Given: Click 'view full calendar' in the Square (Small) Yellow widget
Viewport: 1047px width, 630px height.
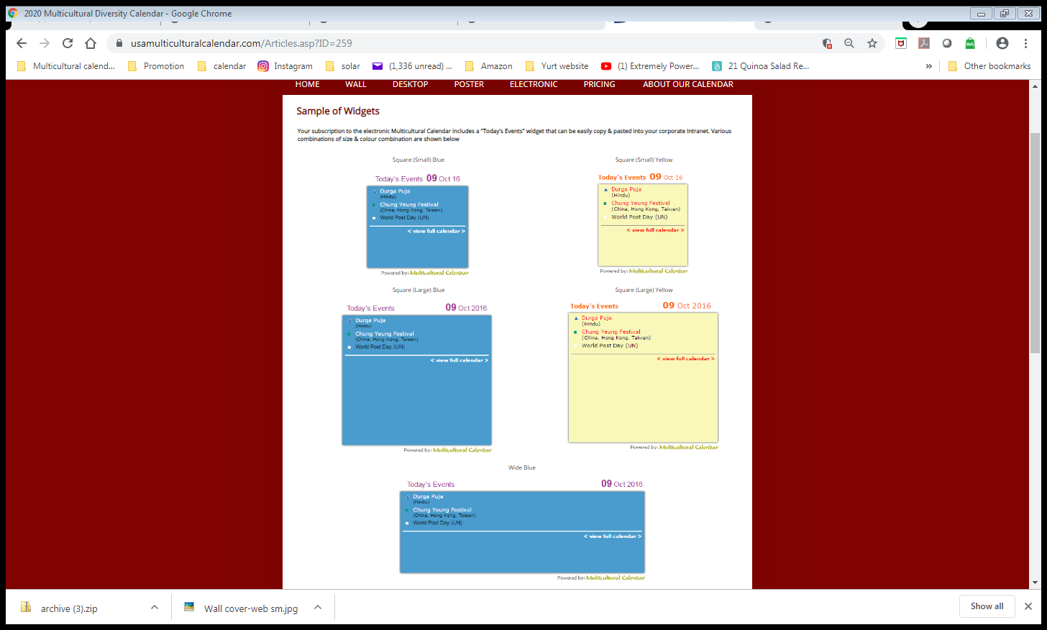Looking at the screenshot, I should 655,230.
